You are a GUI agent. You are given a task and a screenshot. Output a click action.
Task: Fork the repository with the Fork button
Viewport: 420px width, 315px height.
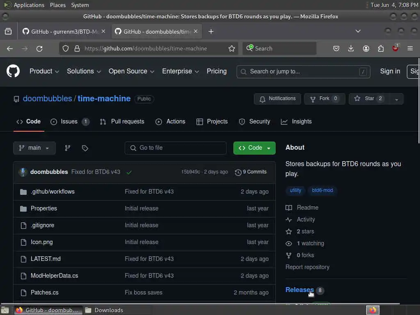click(x=324, y=99)
